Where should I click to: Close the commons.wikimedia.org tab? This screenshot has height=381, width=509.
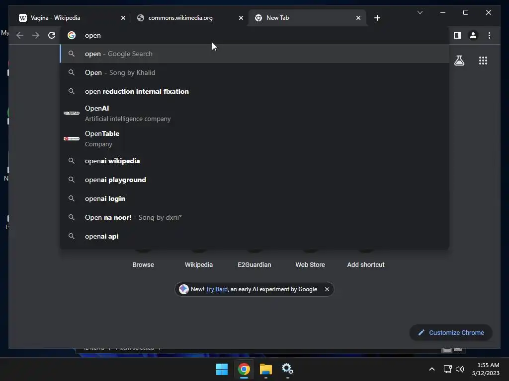pyautogui.click(x=241, y=18)
